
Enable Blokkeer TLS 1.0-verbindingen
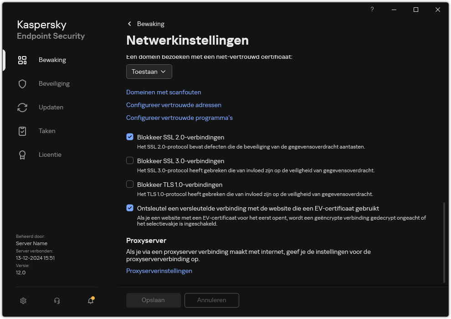click(130, 184)
